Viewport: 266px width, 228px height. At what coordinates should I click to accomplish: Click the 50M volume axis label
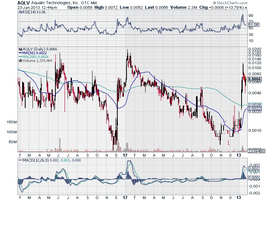click(x=13, y=142)
